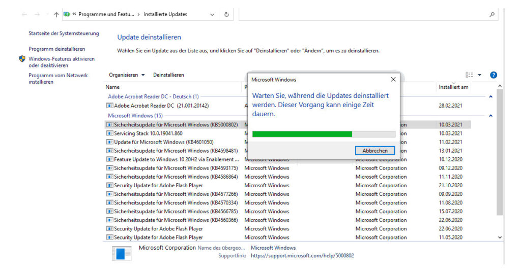The width and height of the screenshot is (521, 273).
Task: Click the vertical scrollbar thumb
Action: (x=500, y=152)
